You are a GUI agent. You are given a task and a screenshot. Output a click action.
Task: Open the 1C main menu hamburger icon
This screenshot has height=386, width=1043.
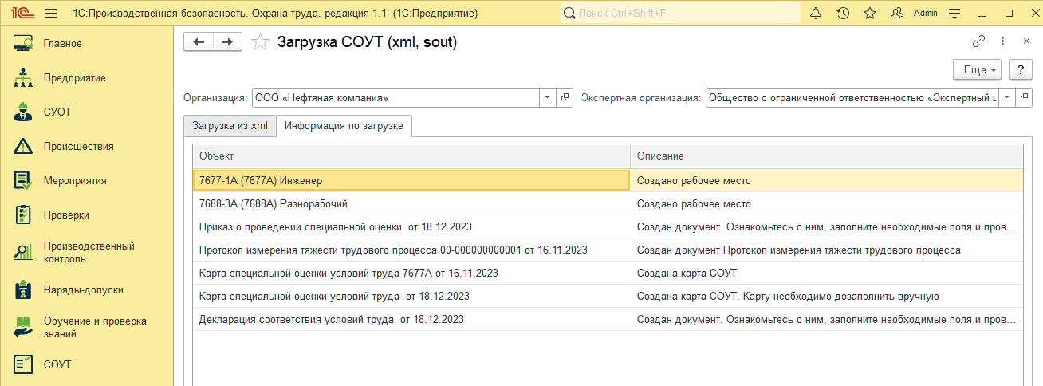pyautogui.click(x=52, y=14)
